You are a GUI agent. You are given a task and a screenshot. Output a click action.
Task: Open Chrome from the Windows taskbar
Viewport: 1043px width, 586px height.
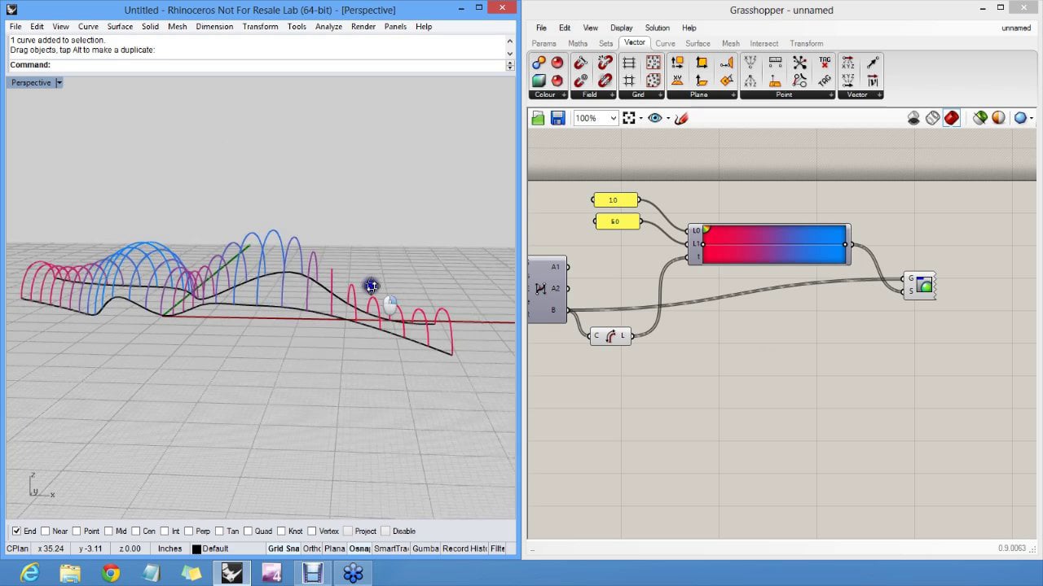(111, 574)
